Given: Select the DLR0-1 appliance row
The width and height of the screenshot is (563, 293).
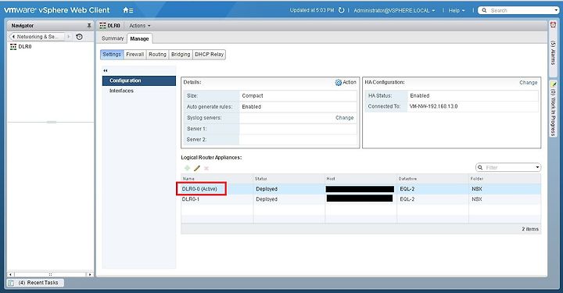Looking at the screenshot, I should [360, 199].
